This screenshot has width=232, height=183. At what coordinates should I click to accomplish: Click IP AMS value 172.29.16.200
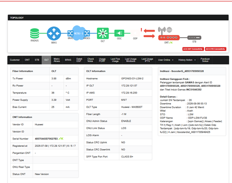129,93
